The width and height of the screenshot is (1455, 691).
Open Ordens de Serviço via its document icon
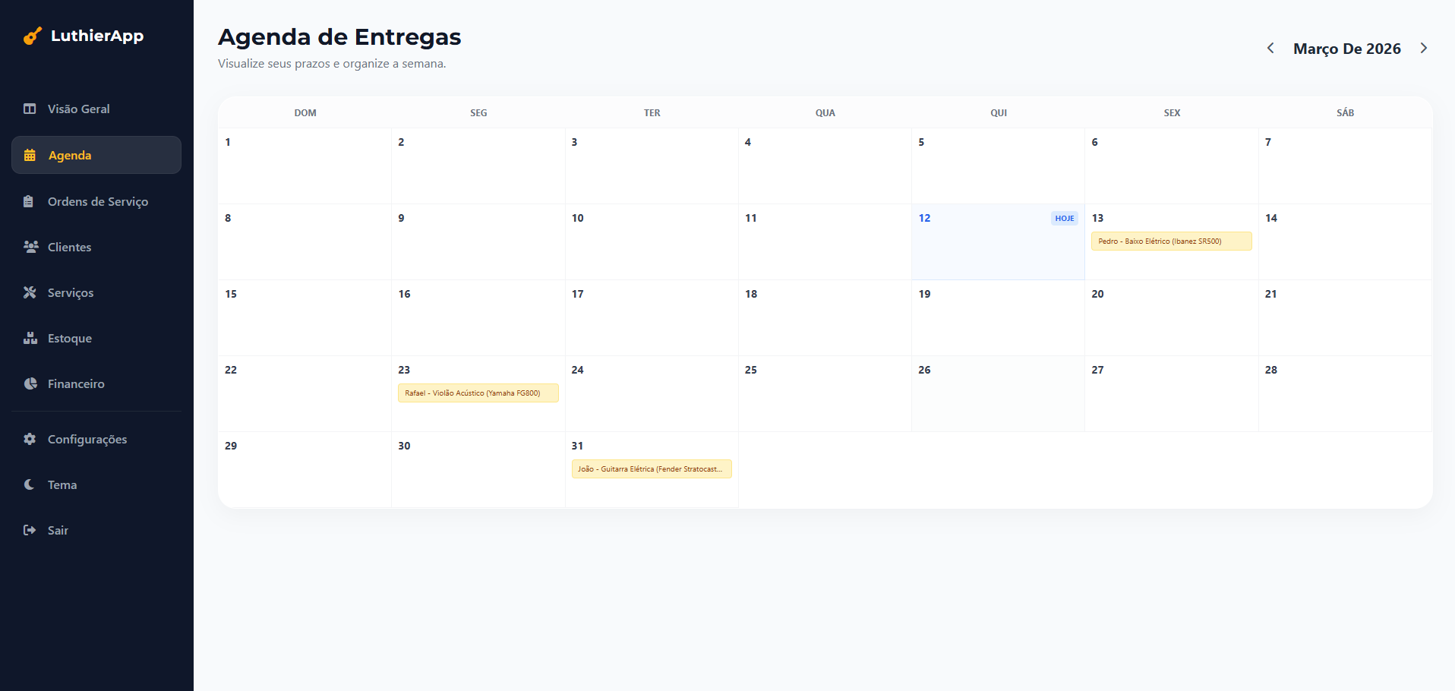click(x=30, y=201)
